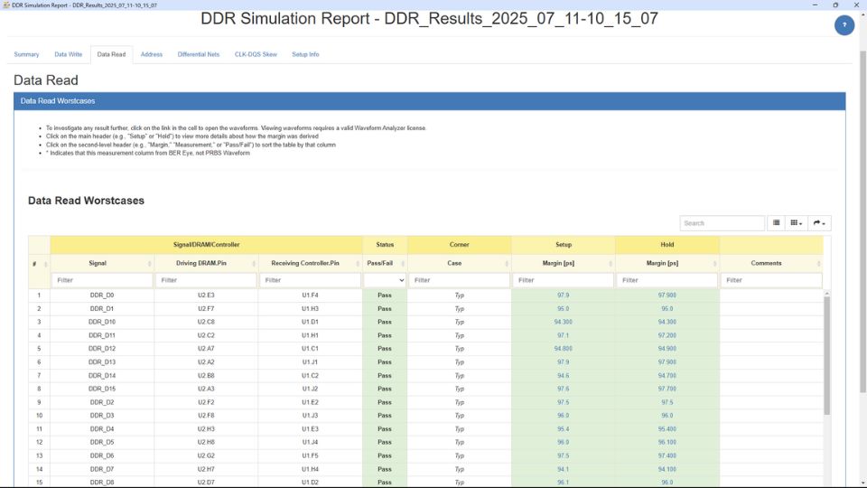This screenshot has height=488, width=867.
Task: Sort by the Signal column sort arrows
Action: (149, 263)
